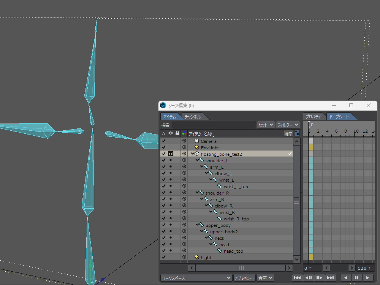Click the lock column header icon
This screenshot has height=285, width=380.
[x=177, y=133]
